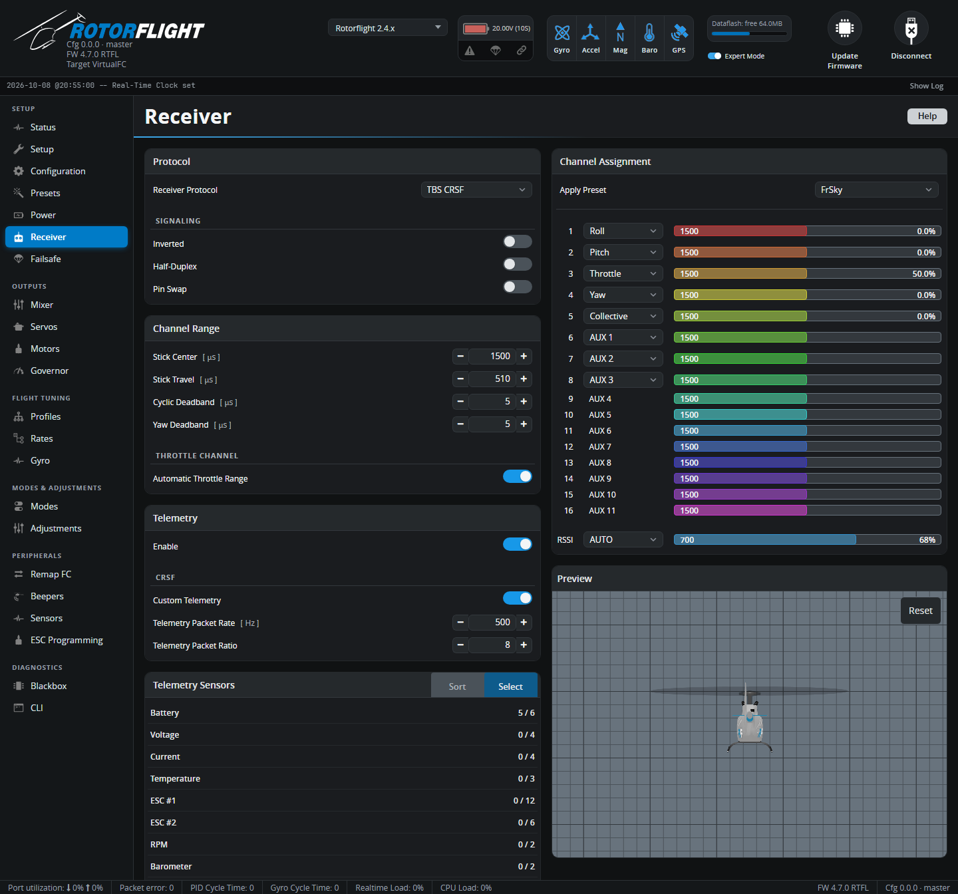Enable the Inverted signaling toggle
The width and height of the screenshot is (958, 894).
tap(518, 241)
